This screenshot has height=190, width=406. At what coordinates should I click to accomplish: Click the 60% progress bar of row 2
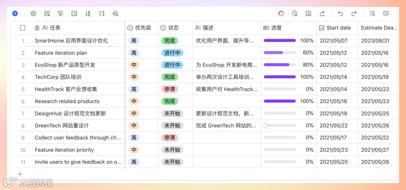pos(280,53)
